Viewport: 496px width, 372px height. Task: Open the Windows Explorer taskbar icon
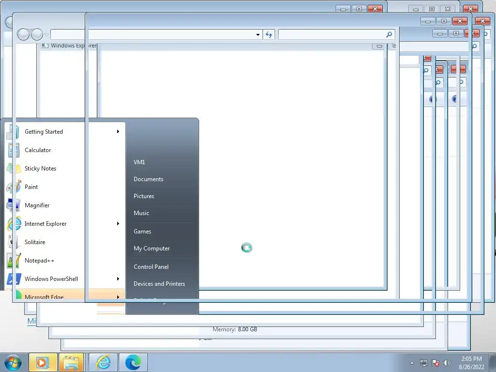(x=72, y=362)
